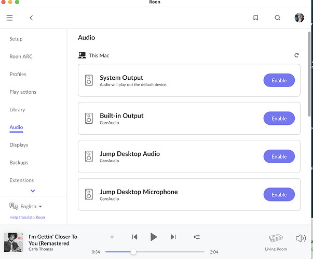Screen dimensions: 313x259
Task: Open the hamburger navigation menu
Action: 9,18
